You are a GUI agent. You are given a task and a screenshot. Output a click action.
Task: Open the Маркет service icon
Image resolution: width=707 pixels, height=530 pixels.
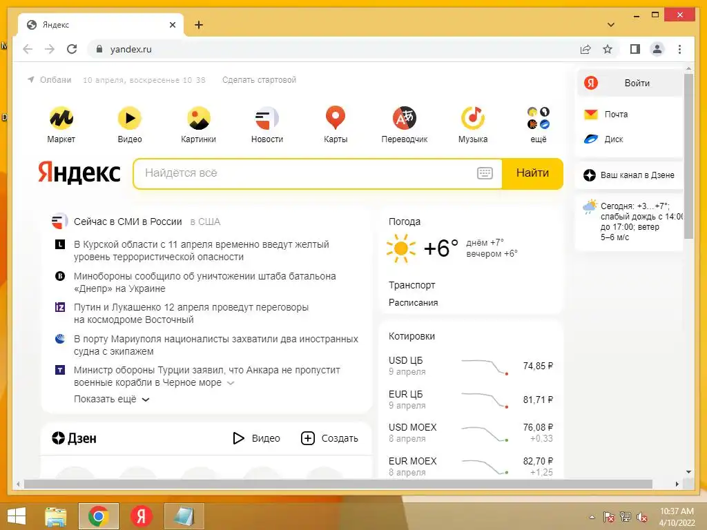tap(61, 118)
